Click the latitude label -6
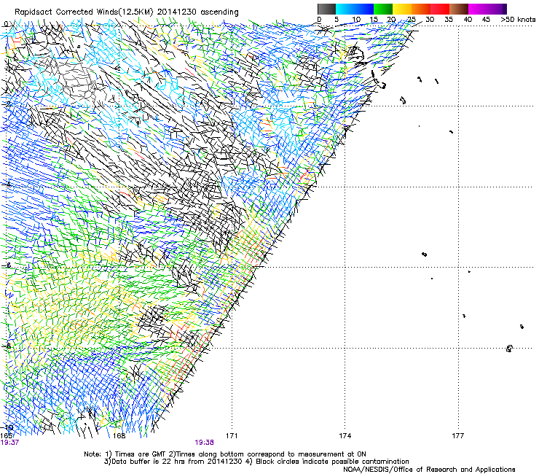The image size is (539, 474). pos(7,265)
